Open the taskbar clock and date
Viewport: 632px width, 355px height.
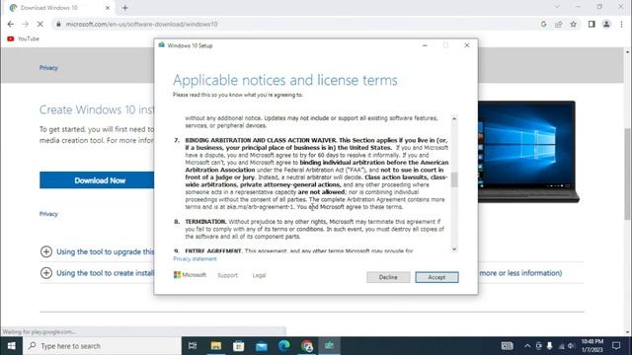click(592, 346)
